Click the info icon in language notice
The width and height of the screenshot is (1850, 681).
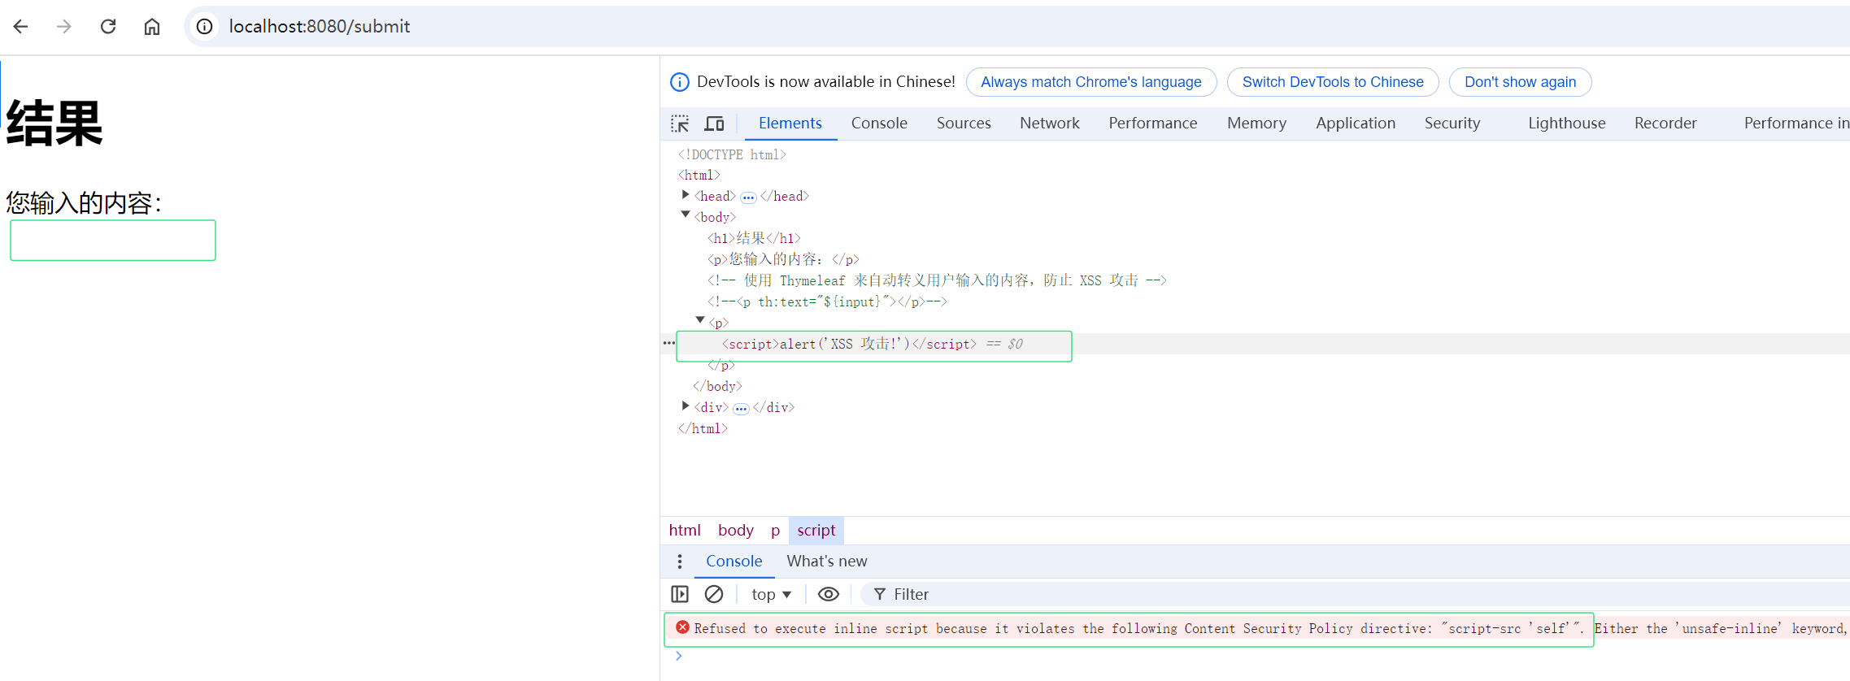(x=679, y=82)
